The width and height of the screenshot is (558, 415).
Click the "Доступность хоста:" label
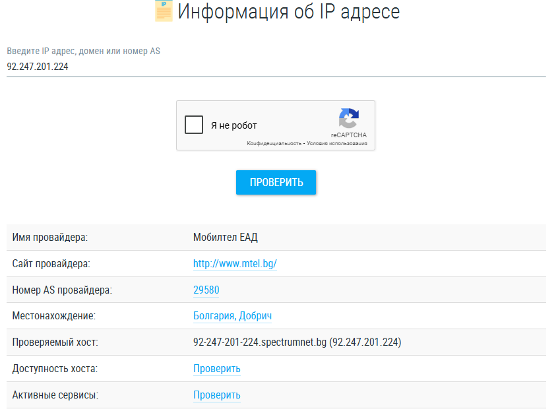tap(55, 369)
